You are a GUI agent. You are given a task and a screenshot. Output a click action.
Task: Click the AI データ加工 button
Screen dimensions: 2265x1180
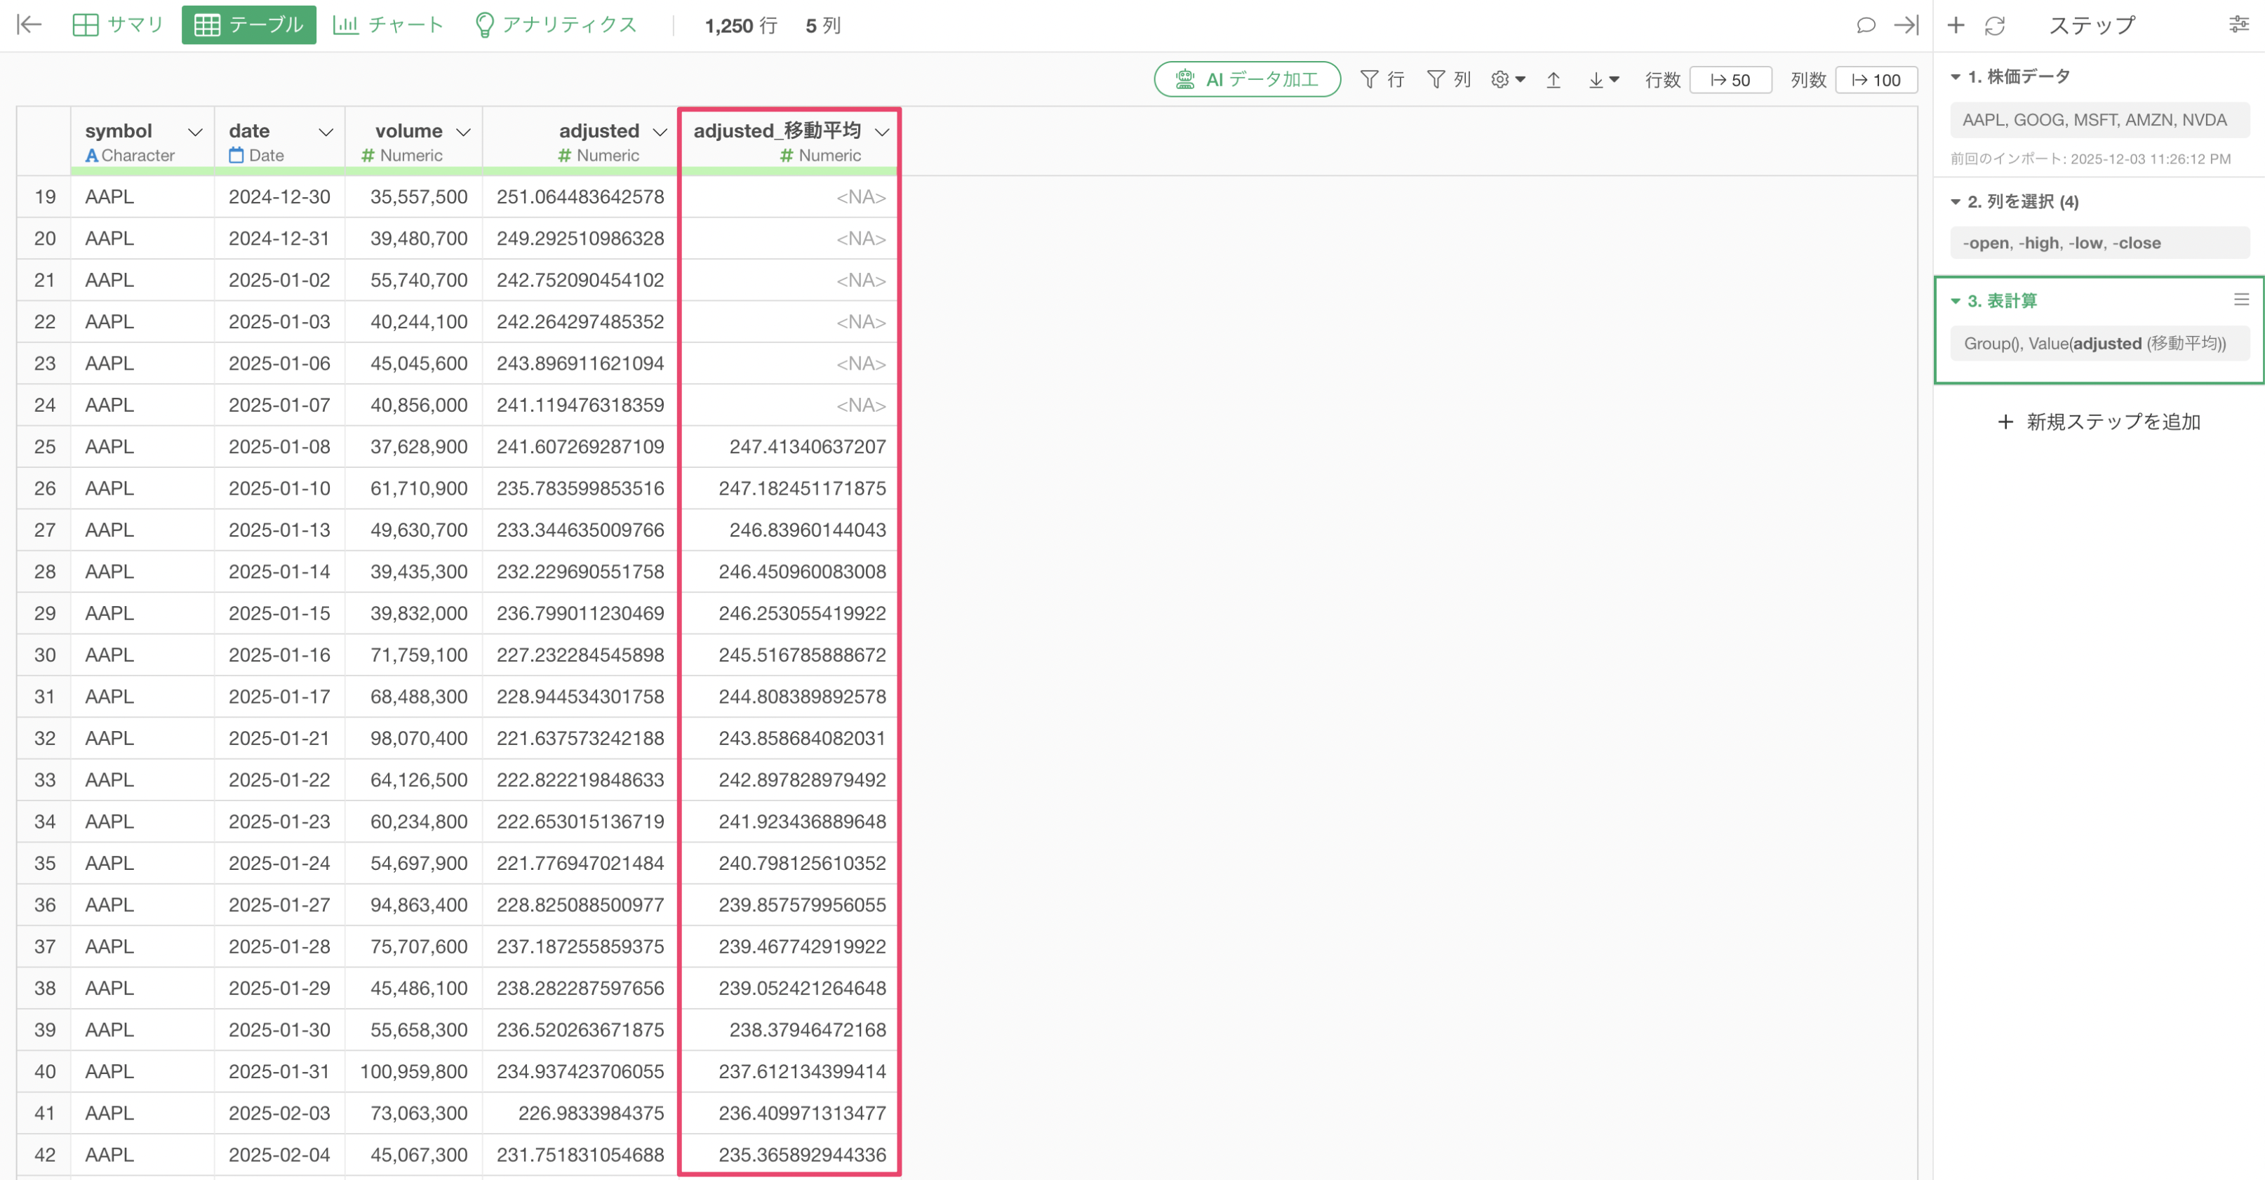coord(1246,80)
